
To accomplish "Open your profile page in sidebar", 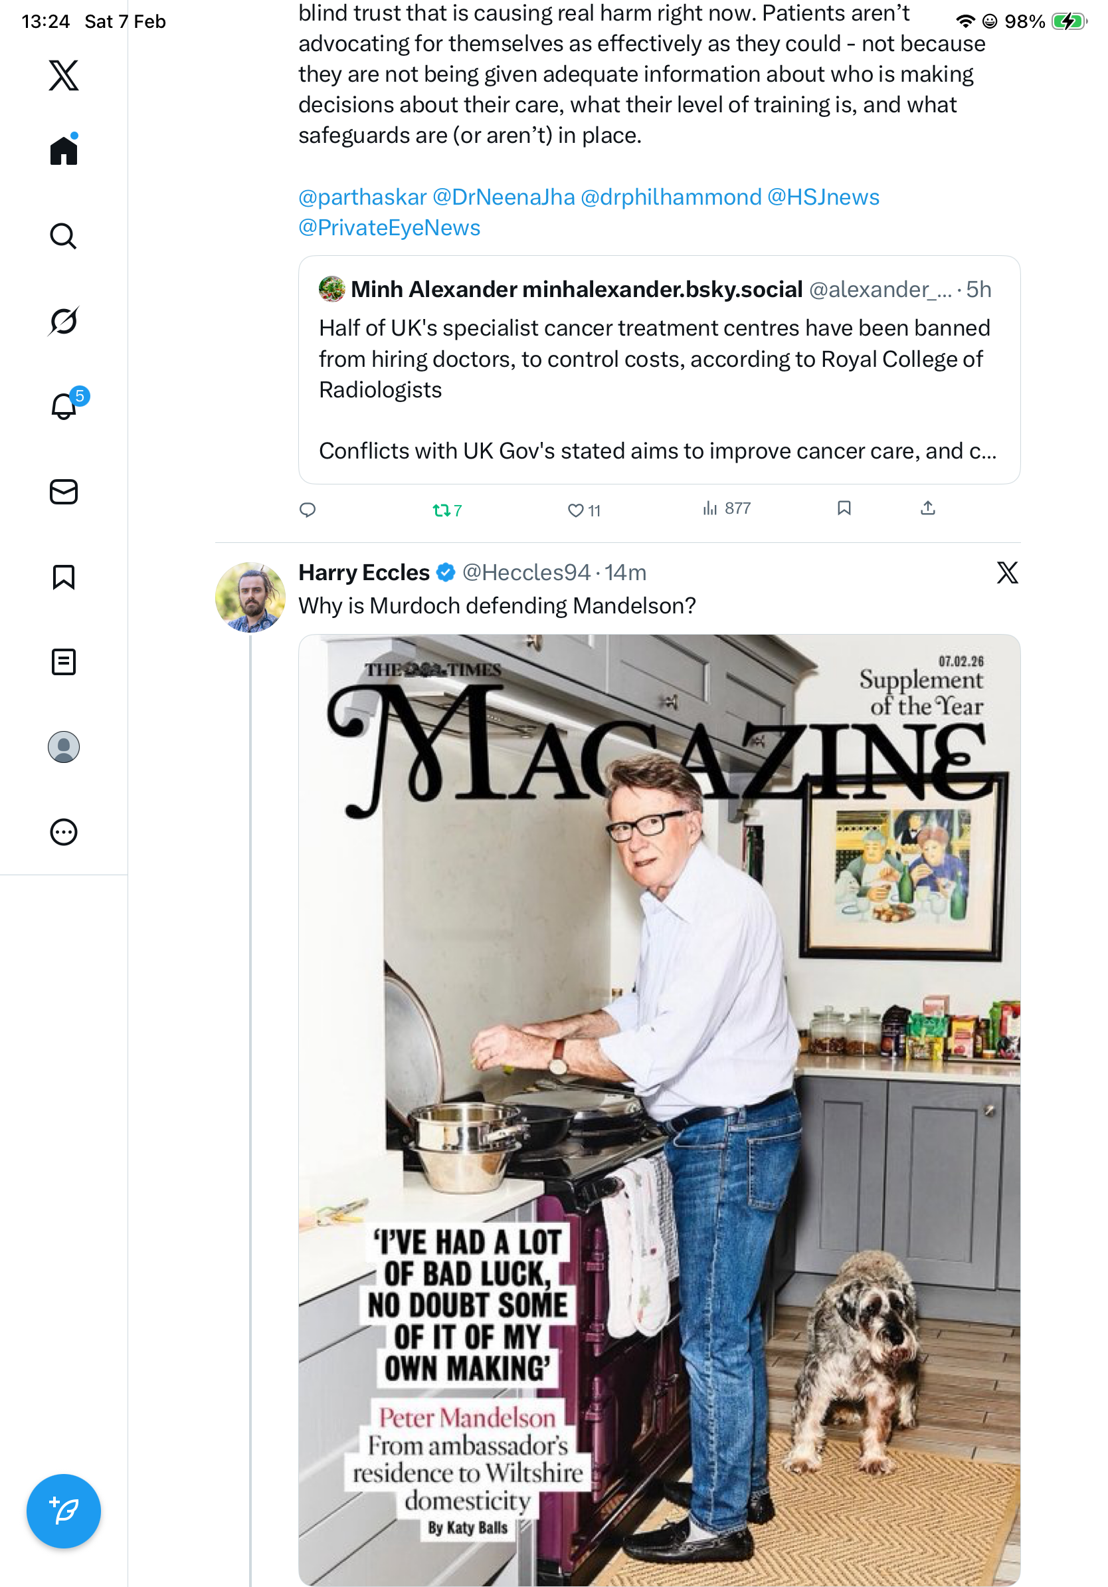I will click(x=64, y=746).
